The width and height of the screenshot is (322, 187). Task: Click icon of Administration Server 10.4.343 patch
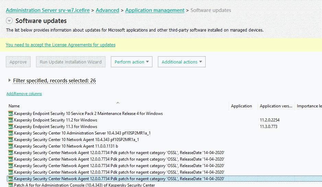[x=11, y=133]
